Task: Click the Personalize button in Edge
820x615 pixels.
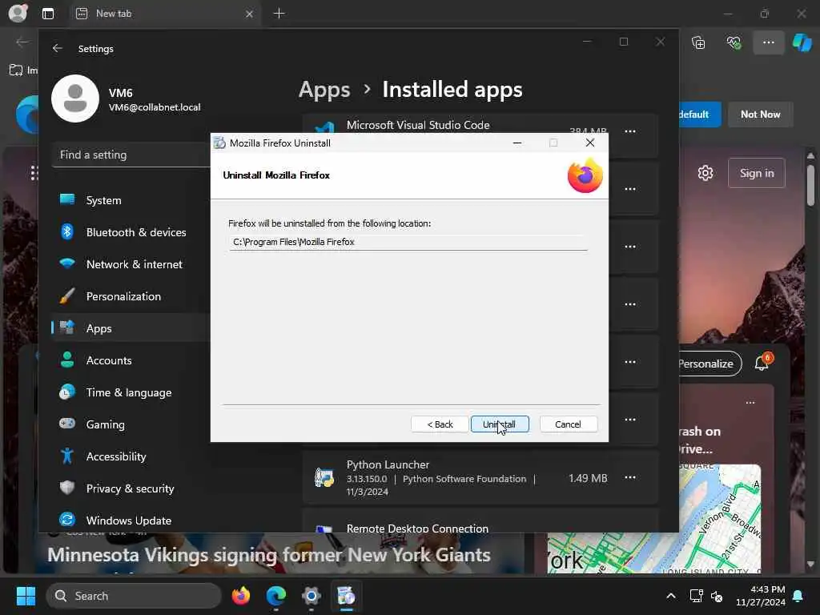Action: tap(709, 364)
